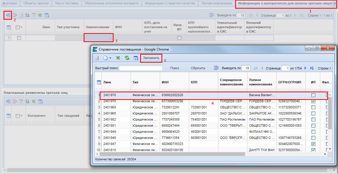
Task: Edit row icon in the counterparties toolbar
Action: [x=21, y=15]
